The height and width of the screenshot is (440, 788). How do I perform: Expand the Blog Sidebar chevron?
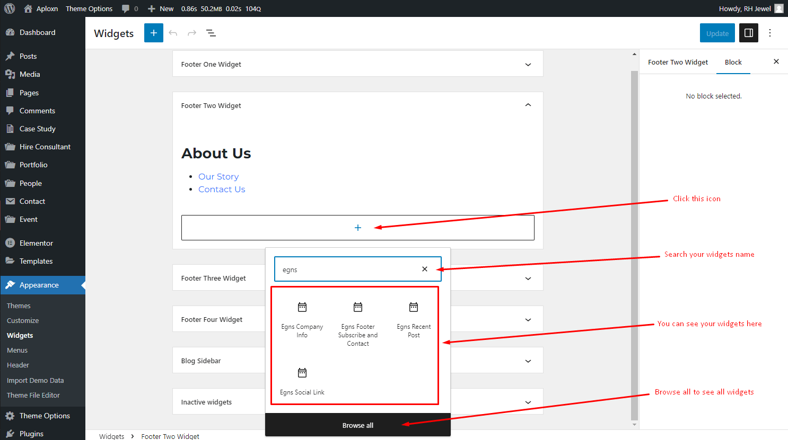click(x=528, y=361)
